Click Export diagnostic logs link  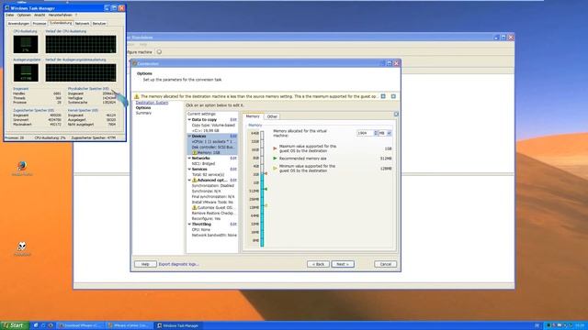tap(178, 264)
